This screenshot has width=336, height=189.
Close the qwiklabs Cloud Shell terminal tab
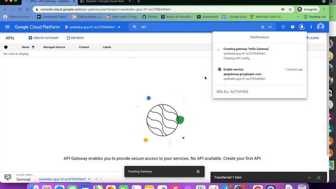[89, 179]
